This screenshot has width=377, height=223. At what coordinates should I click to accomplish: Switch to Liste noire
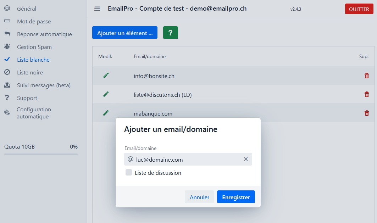[x=30, y=72]
